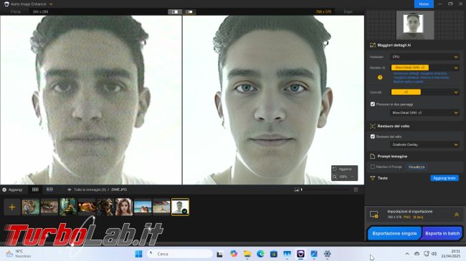The height and width of the screenshot is (261, 466).
Task: Click Esporta in batch button
Action: pyautogui.click(x=442, y=233)
